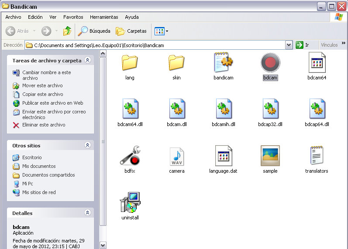The width and height of the screenshot is (348, 249).
Task: Select the sample image thumbnail
Action: point(270,156)
